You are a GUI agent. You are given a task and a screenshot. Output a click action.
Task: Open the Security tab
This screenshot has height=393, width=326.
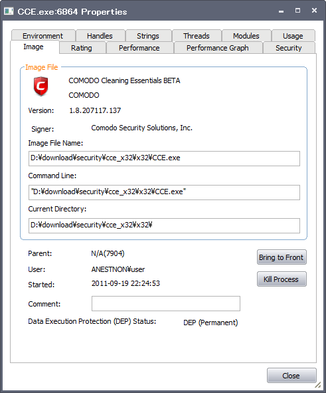coord(289,48)
